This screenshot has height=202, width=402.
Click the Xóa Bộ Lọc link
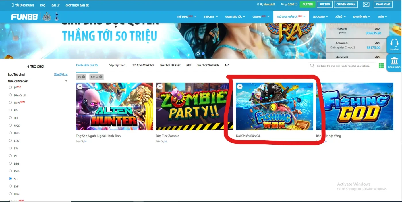pyautogui.click(x=61, y=74)
